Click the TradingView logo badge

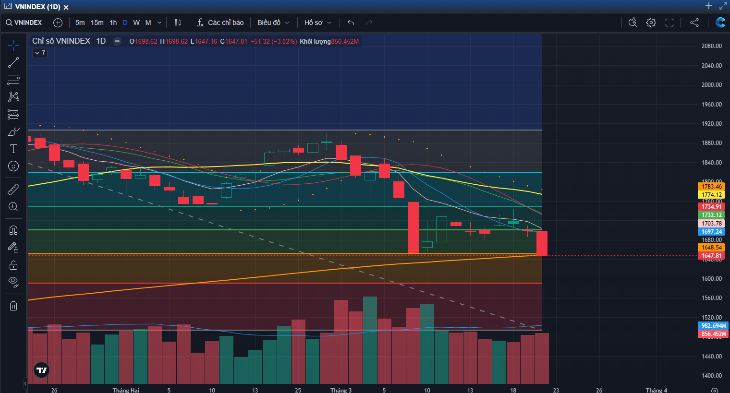[42, 370]
